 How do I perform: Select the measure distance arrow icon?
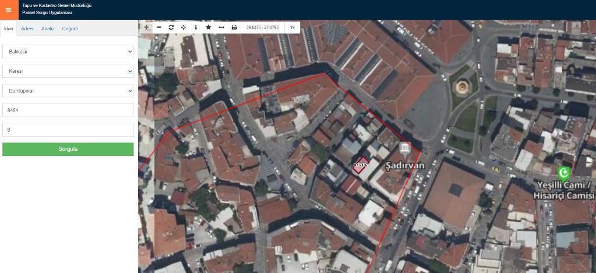[x=221, y=27]
